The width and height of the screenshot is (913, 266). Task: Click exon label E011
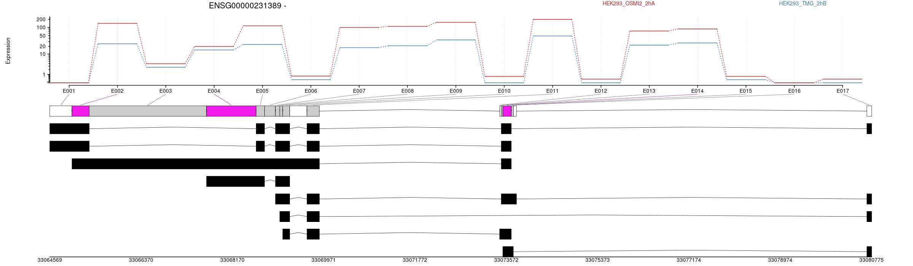tap(552, 91)
